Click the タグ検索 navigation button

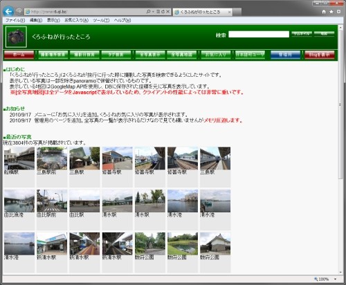pos(116,55)
